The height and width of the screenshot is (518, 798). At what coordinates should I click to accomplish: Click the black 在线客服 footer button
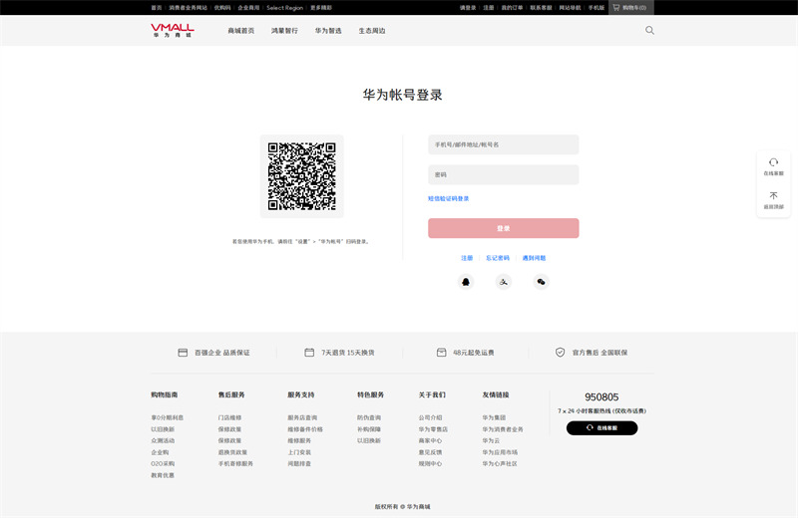click(601, 428)
